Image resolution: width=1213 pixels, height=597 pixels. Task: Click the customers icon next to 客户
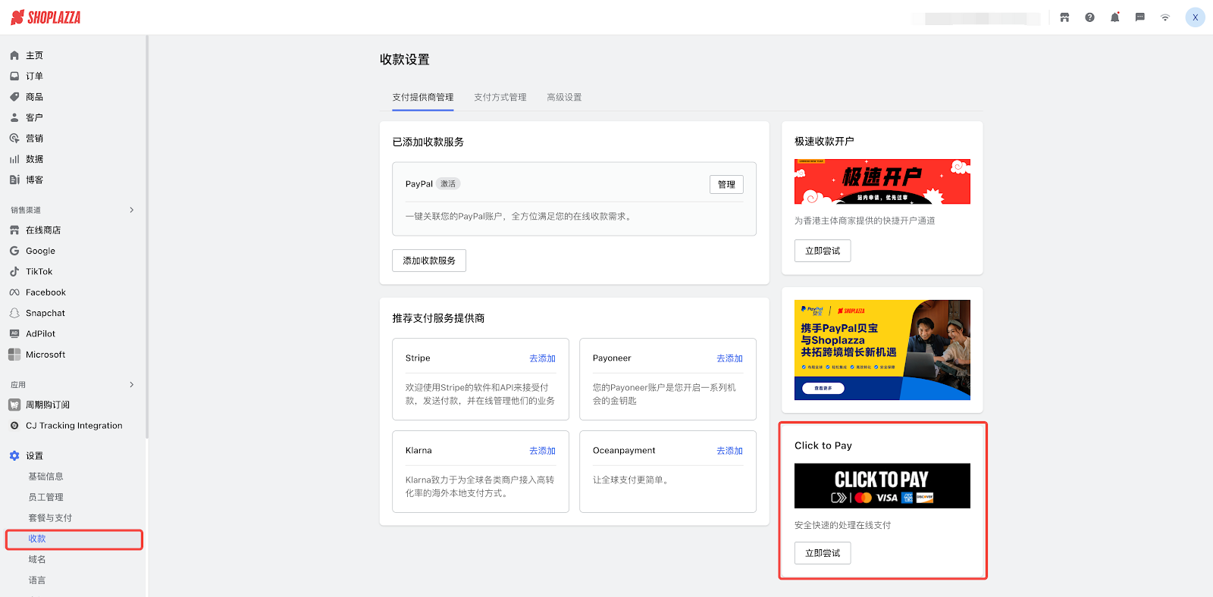point(14,117)
